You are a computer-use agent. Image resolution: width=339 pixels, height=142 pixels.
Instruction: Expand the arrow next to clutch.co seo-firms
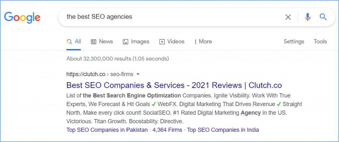pos(138,74)
